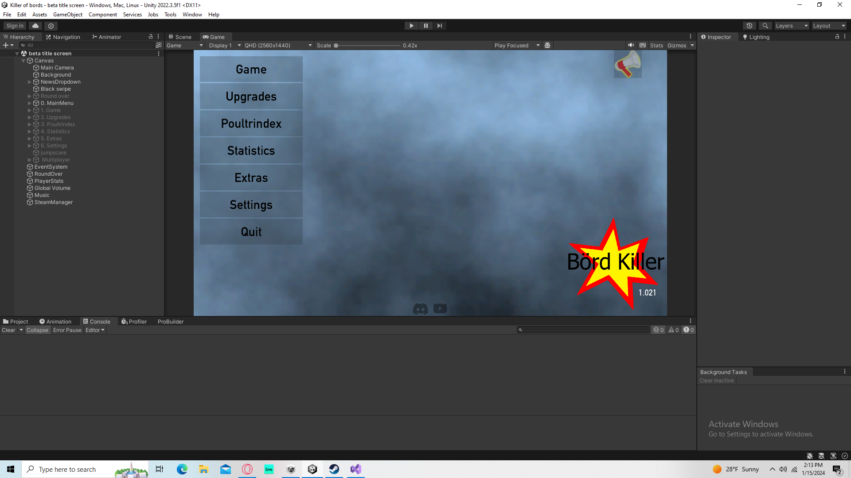The image size is (851, 478).
Task: Toggle Error Pause in Console
Action: click(x=67, y=330)
